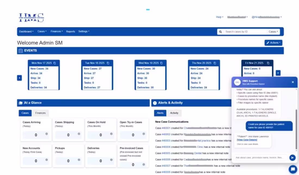Open the Settings navigation menu
The image size is (299, 175).
tap(84, 31)
